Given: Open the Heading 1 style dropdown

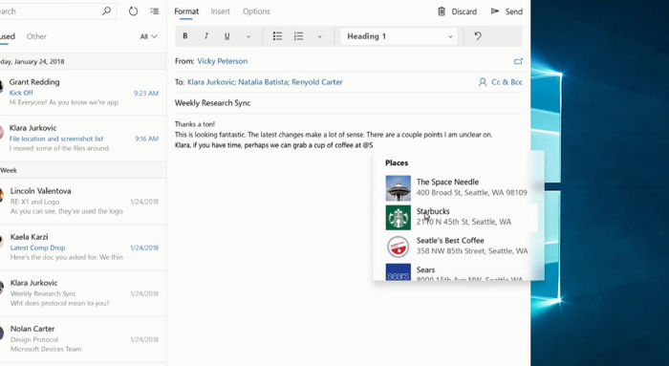Looking at the screenshot, I should [399, 36].
